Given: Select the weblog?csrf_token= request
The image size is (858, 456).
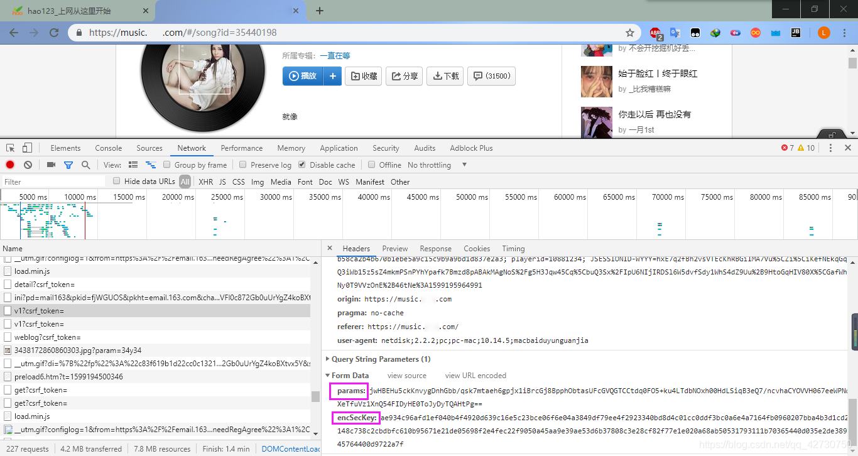Looking at the screenshot, I should point(155,337).
